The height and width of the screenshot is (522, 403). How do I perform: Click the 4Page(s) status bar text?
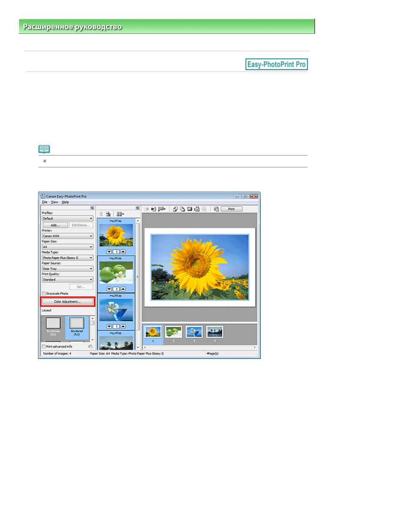point(212,353)
